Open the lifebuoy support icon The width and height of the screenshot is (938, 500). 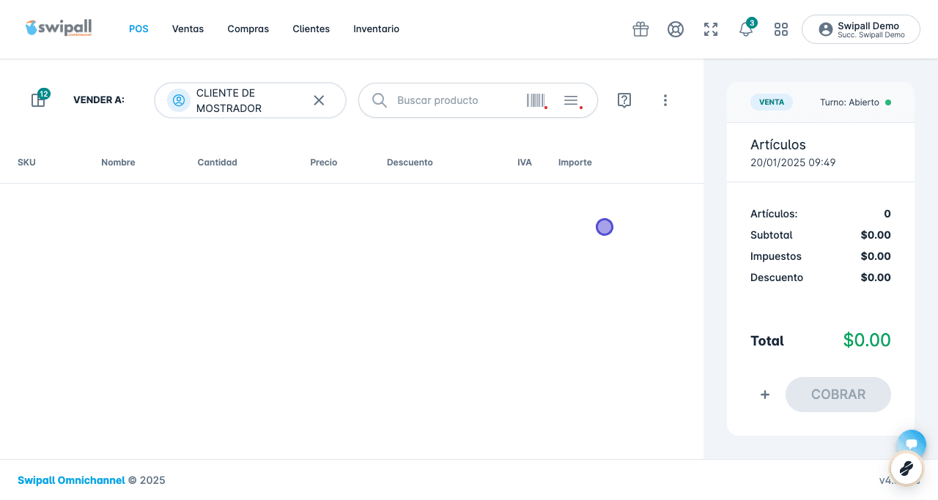coord(676,29)
